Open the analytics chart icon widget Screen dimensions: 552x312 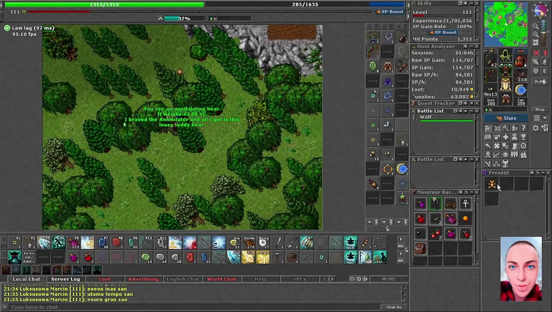click(496, 155)
